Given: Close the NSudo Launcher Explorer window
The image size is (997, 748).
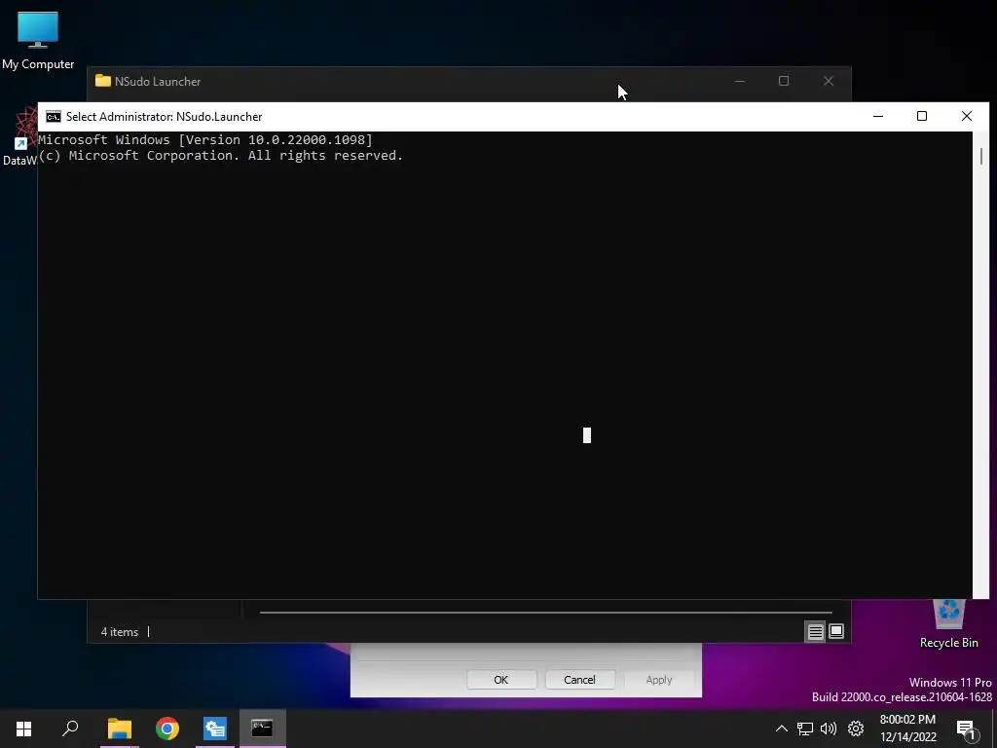Looking at the screenshot, I should pyautogui.click(x=829, y=81).
